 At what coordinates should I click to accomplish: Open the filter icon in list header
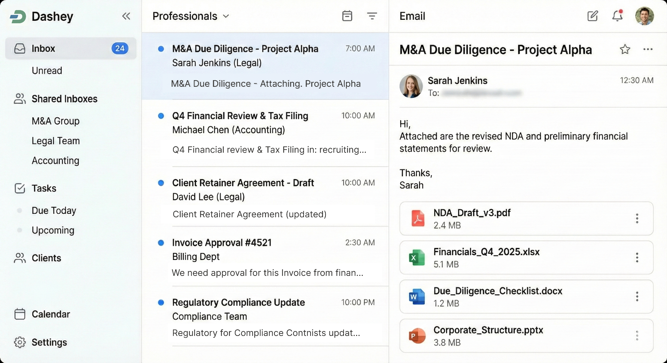pos(372,16)
